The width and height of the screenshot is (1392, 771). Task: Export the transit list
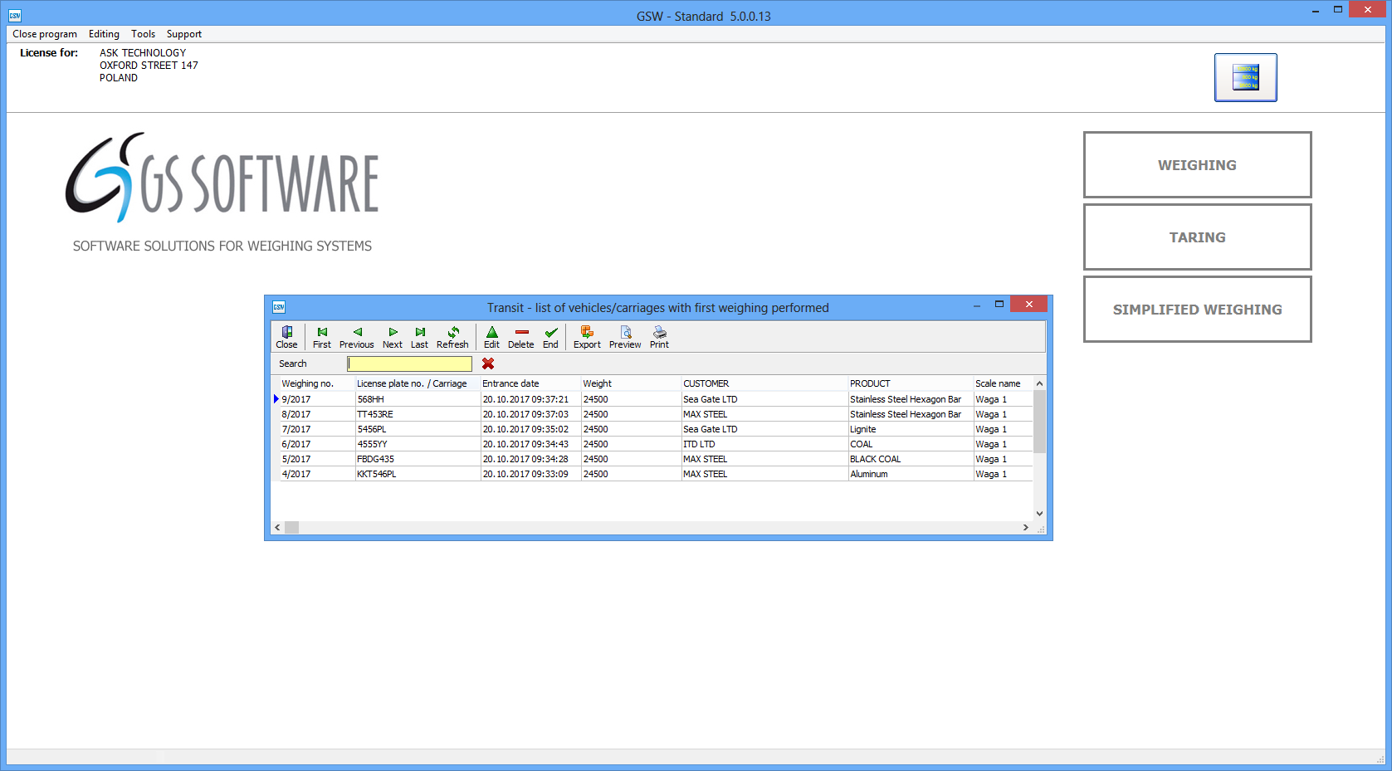pos(587,337)
